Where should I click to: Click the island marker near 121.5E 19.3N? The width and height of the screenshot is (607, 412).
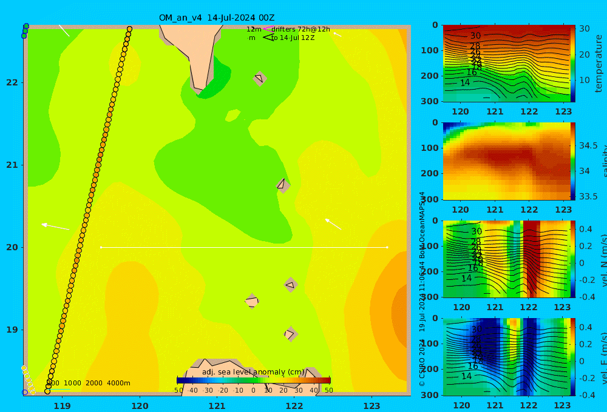click(252, 301)
